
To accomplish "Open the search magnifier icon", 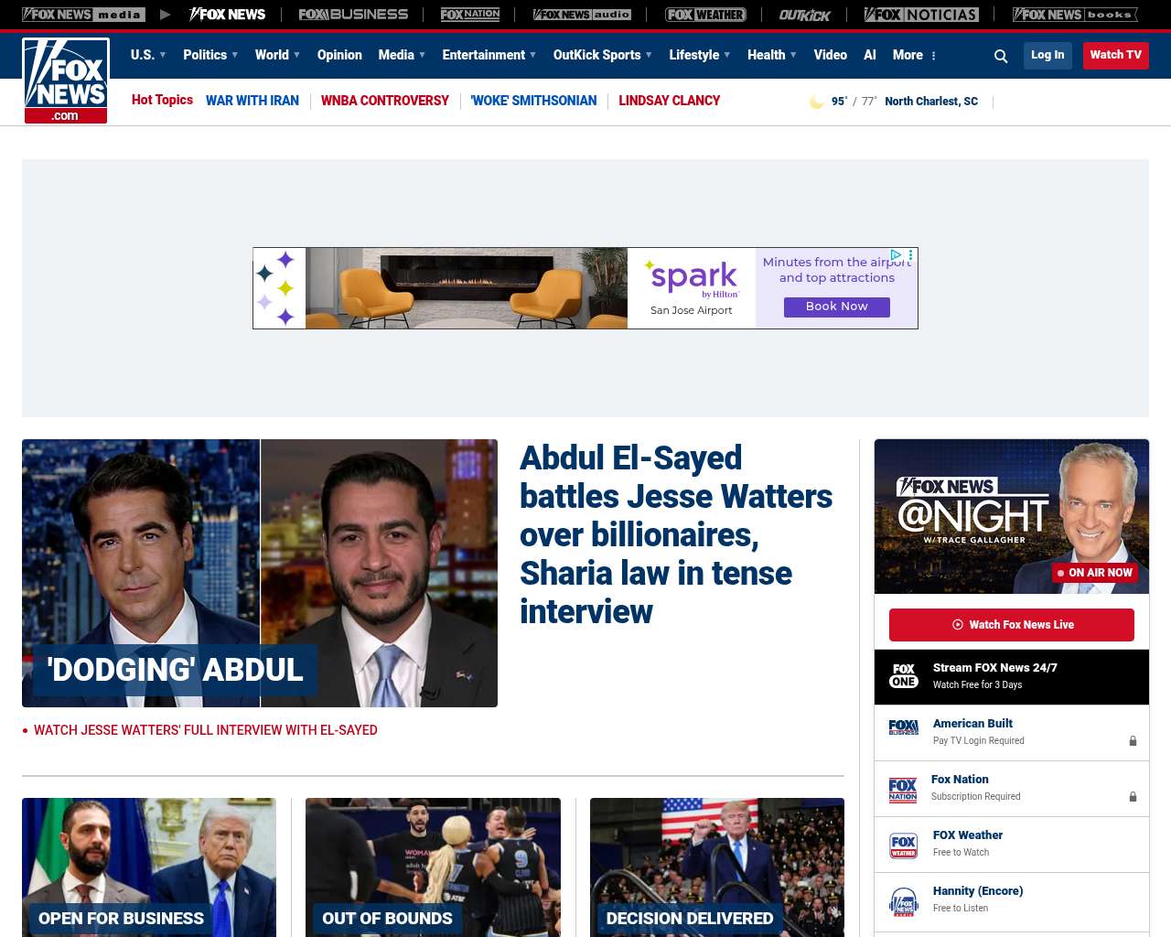I will tap(1001, 56).
